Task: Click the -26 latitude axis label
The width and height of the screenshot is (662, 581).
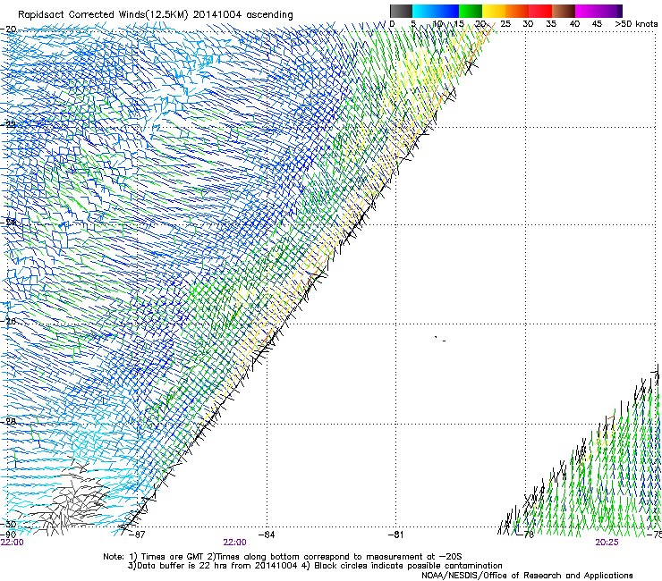Action: pyautogui.click(x=9, y=322)
